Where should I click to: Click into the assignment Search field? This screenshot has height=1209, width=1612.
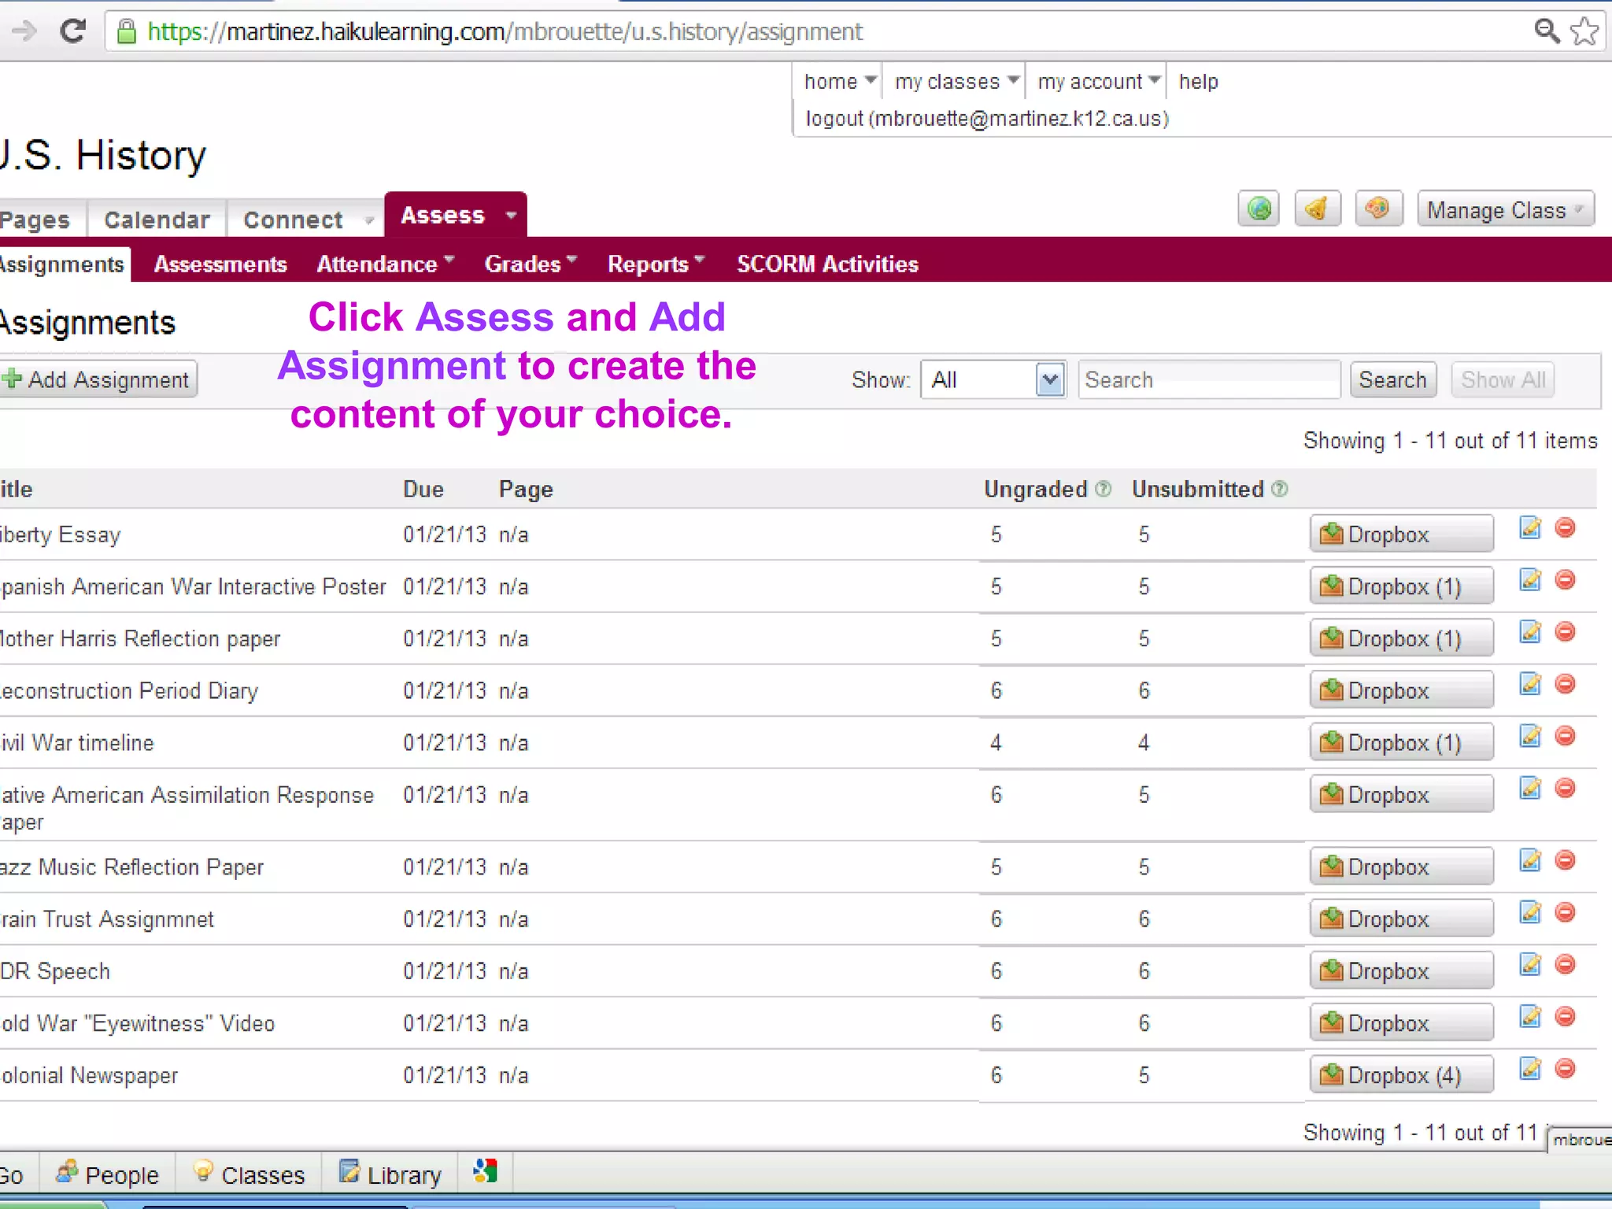(1209, 379)
